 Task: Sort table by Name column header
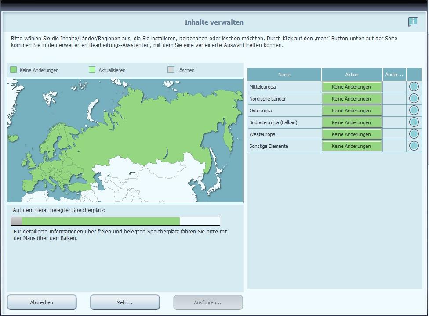(284, 75)
